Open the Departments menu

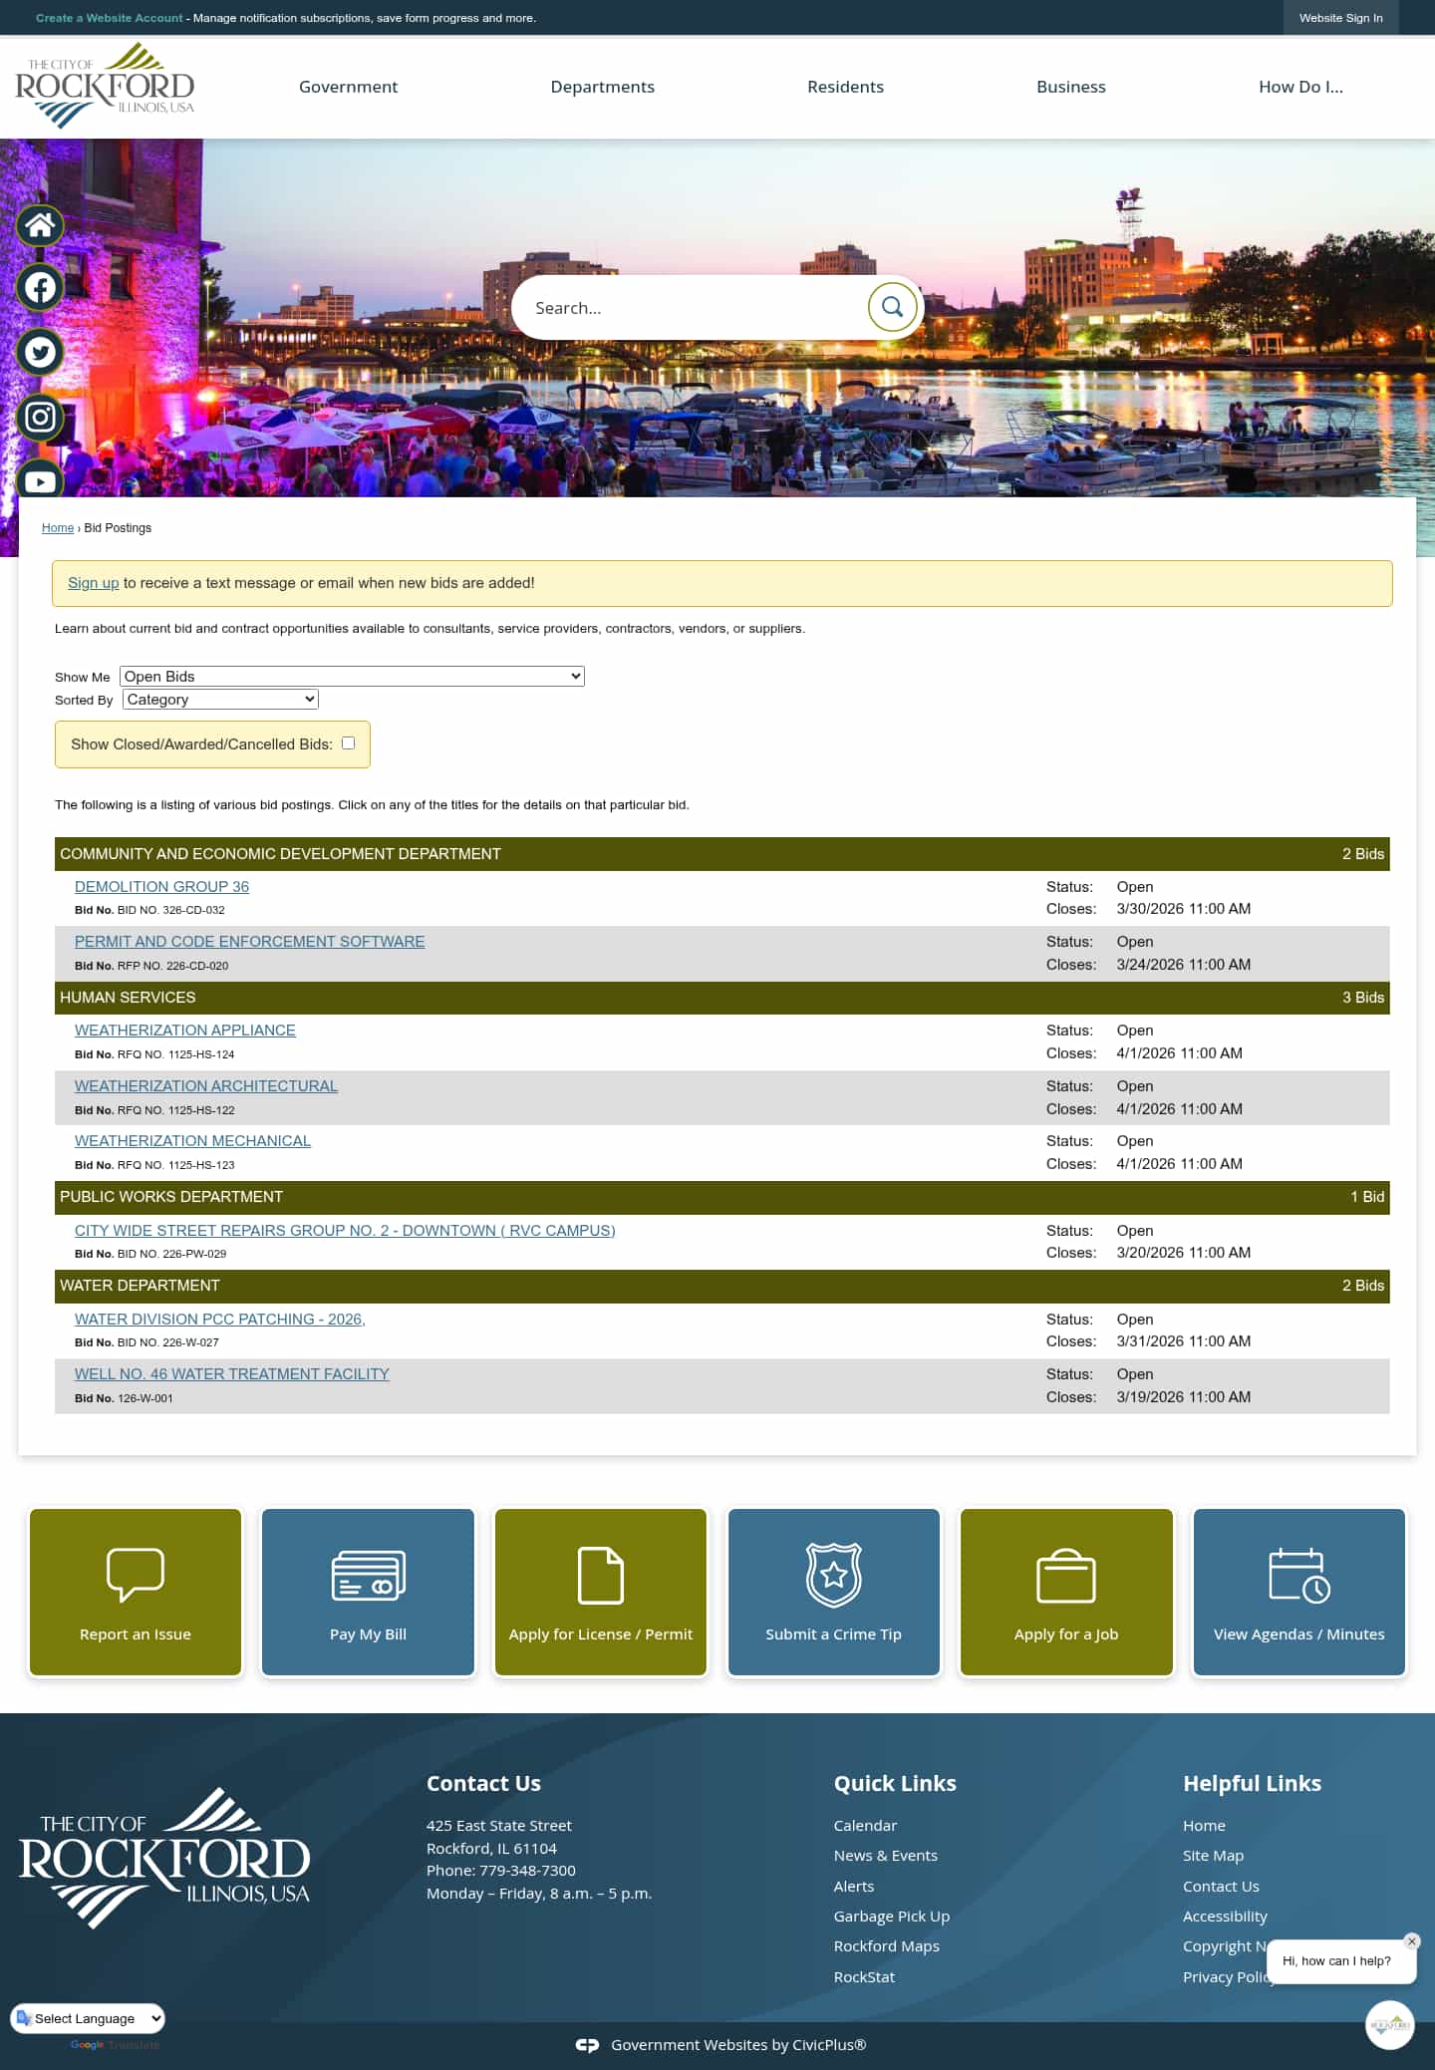pos(602,87)
